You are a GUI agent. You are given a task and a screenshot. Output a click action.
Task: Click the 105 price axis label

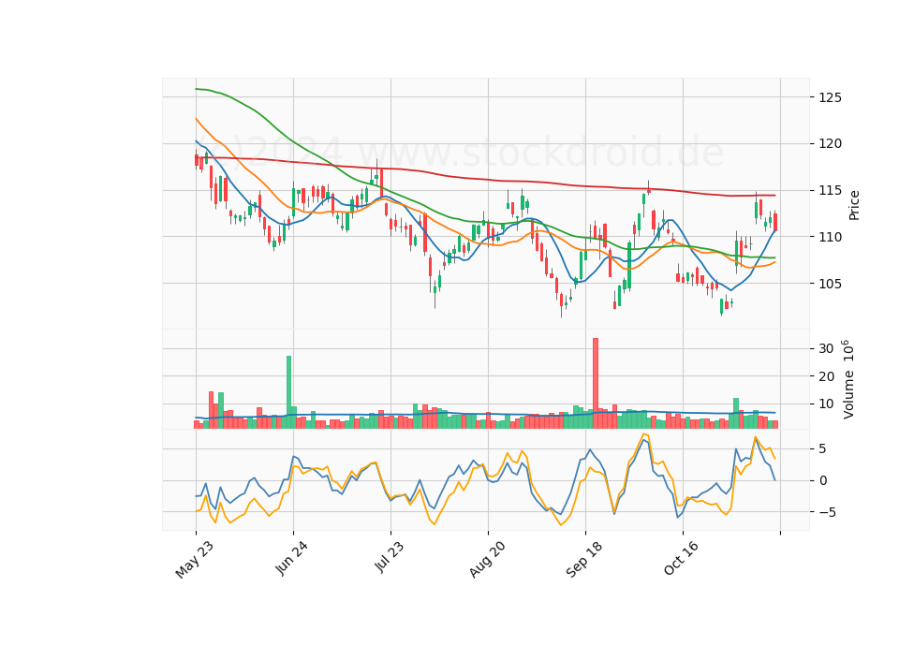point(831,284)
